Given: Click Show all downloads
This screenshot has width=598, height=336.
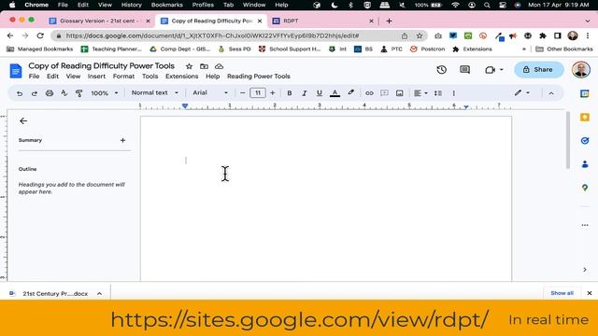Looking at the screenshot, I should tap(562, 293).
